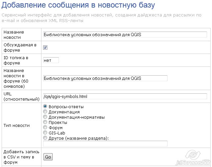This screenshot has width=212, height=167.
Task: Focus the empty custom section name field
Action: click(x=105, y=144)
